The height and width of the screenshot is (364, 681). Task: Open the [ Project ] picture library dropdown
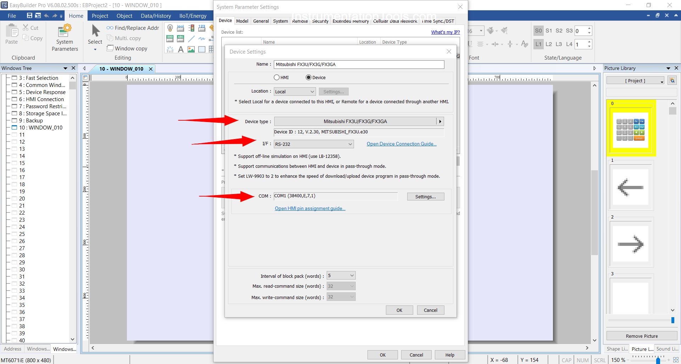pyautogui.click(x=635, y=81)
